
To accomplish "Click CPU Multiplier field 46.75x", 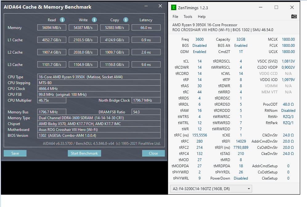I will click(x=52, y=100).
